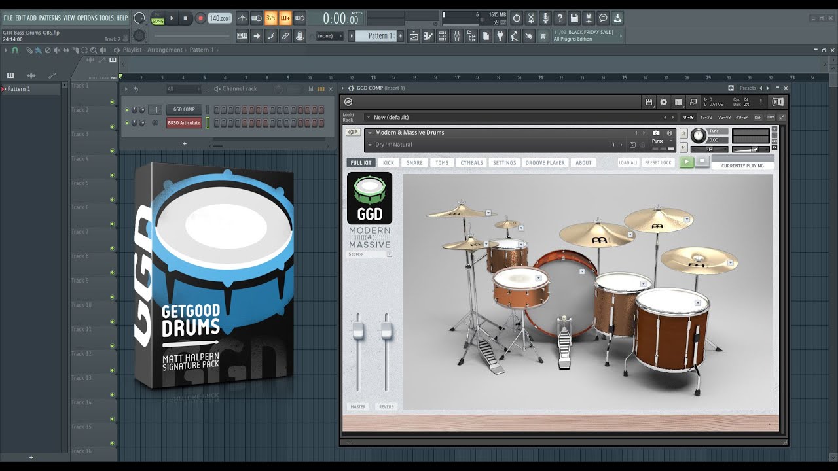Image resolution: width=838 pixels, height=471 pixels.
Task: Add a new channel with plus button
Action: (x=185, y=143)
